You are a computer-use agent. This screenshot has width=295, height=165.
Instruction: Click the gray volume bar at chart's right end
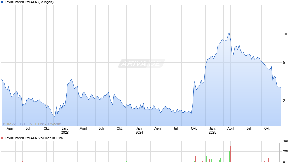click(x=280, y=152)
